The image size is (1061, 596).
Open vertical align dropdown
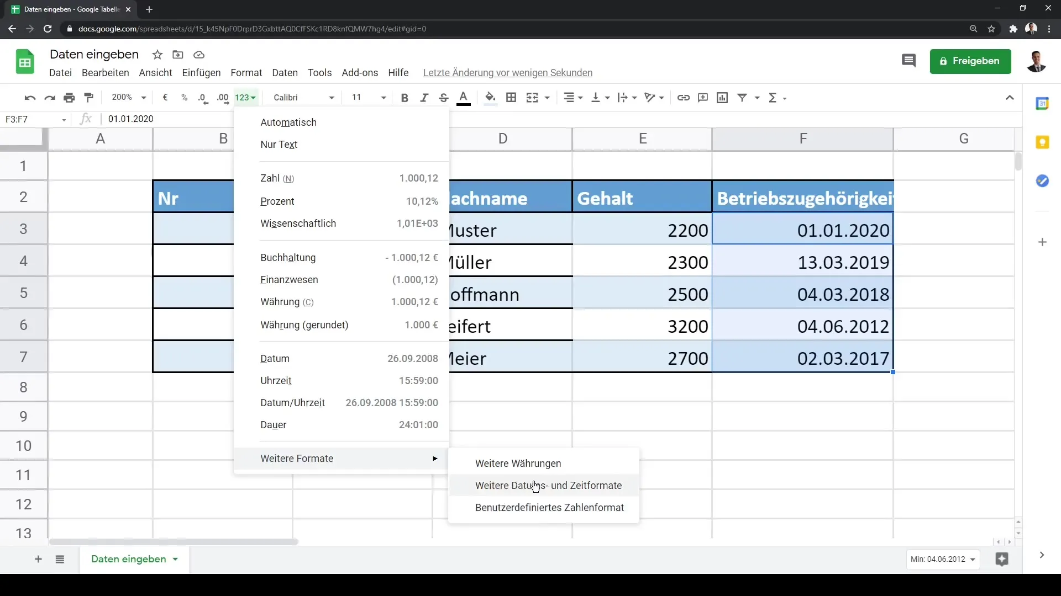pos(600,98)
